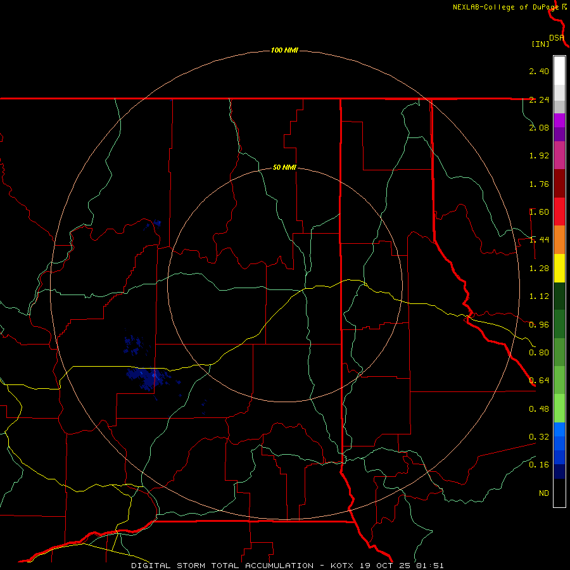Click the yellow 1.28 legend color swatch

559,268
